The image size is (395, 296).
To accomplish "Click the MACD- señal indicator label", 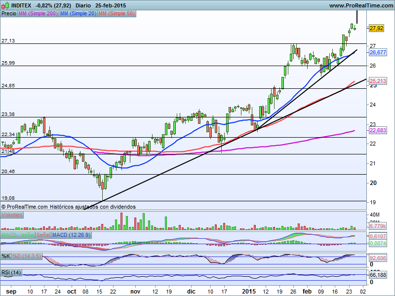I will pyautogui.click(x=17, y=235).
